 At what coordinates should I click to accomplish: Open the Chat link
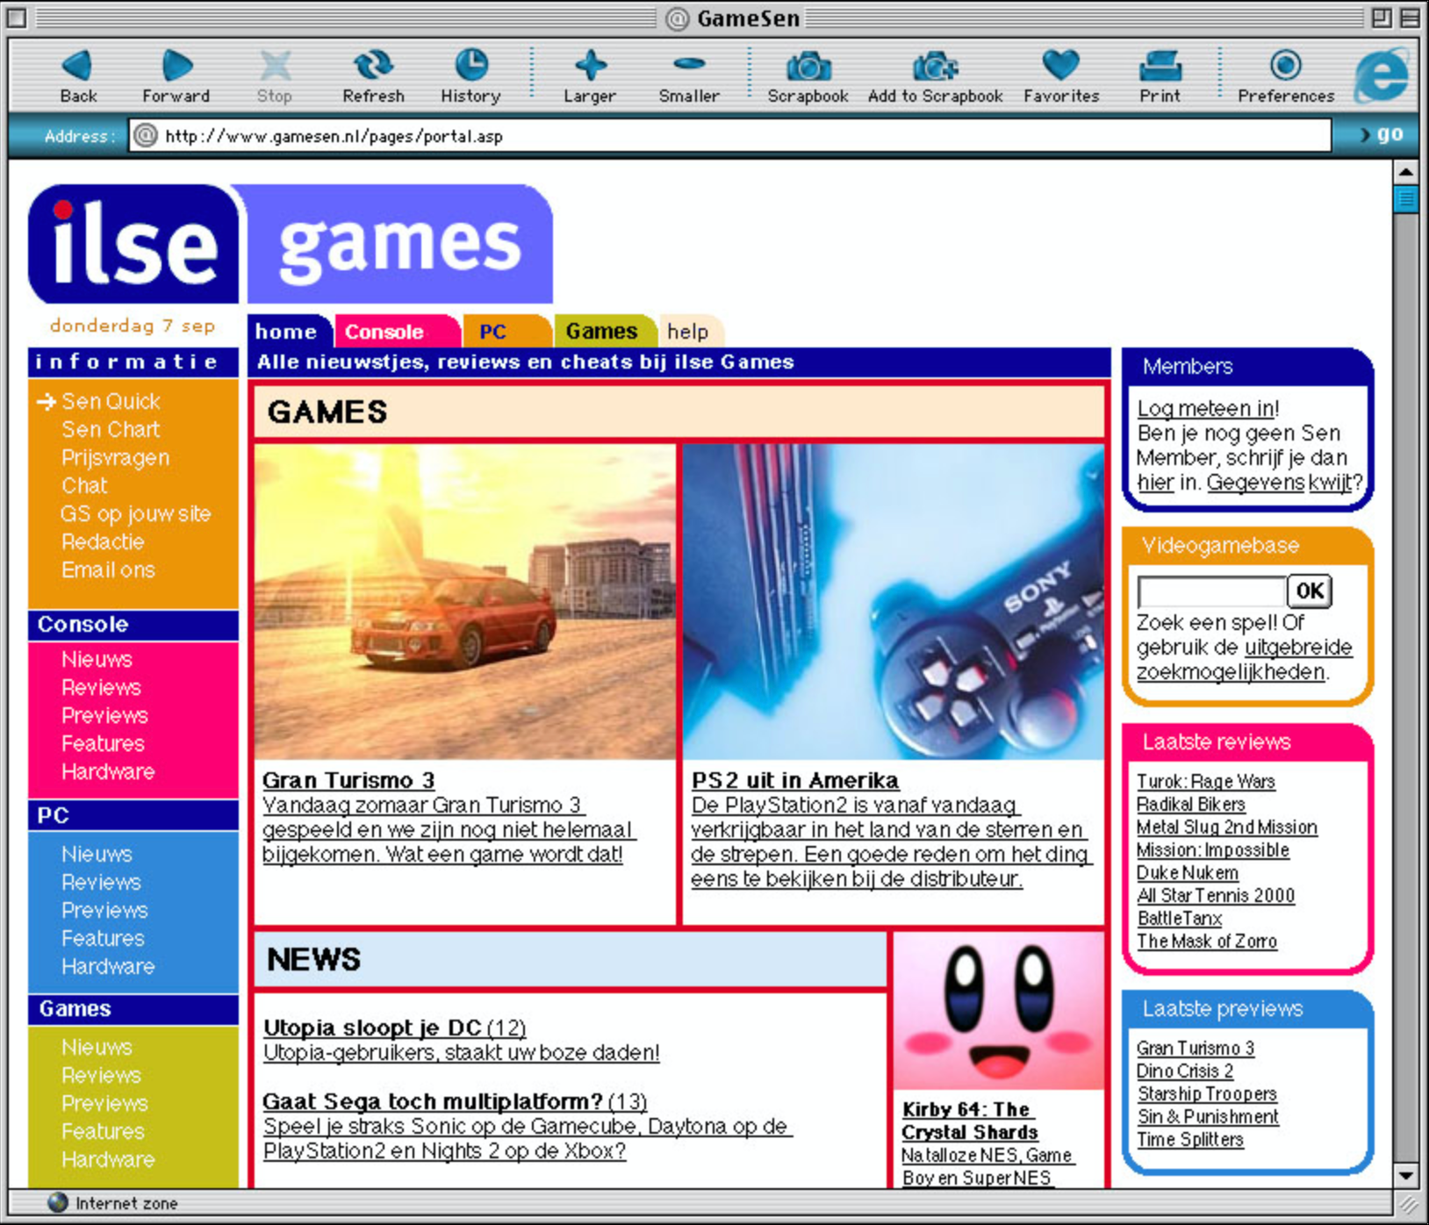click(x=84, y=485)
